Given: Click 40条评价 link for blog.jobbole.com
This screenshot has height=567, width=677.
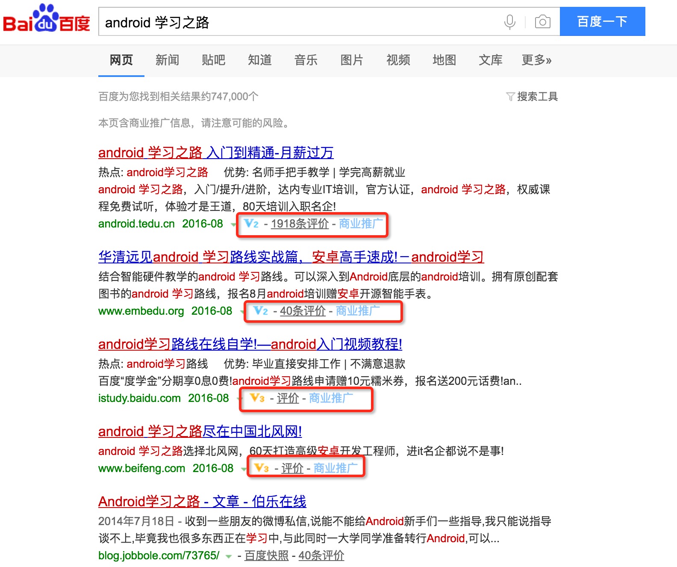Looking at the screenshot, I should (321, 555).
